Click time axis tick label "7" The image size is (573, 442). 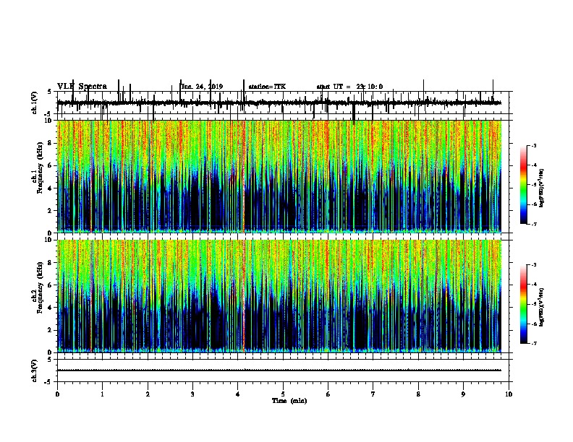click(373, 394)
